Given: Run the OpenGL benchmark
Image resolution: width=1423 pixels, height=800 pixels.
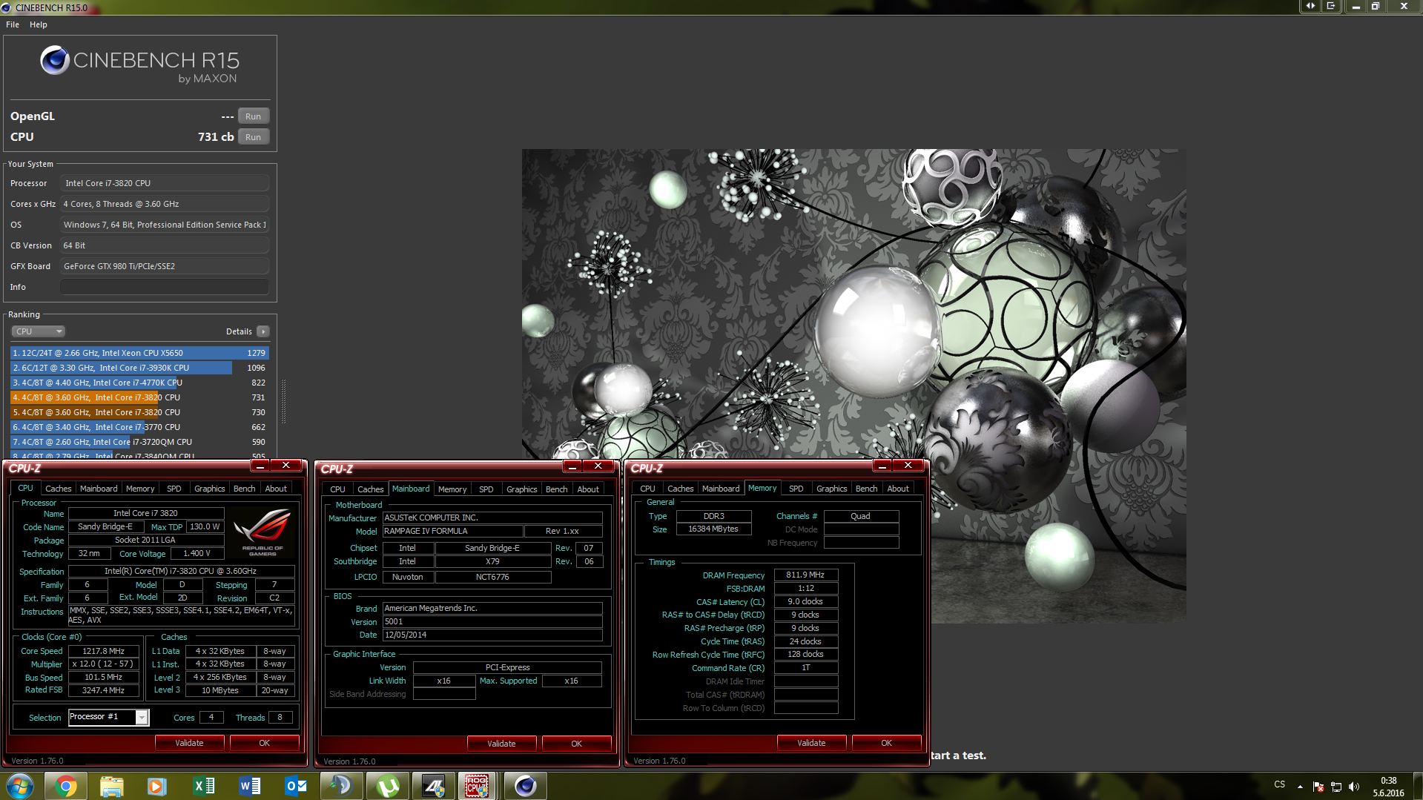Looking at the screenshot, I should [253, 116].
